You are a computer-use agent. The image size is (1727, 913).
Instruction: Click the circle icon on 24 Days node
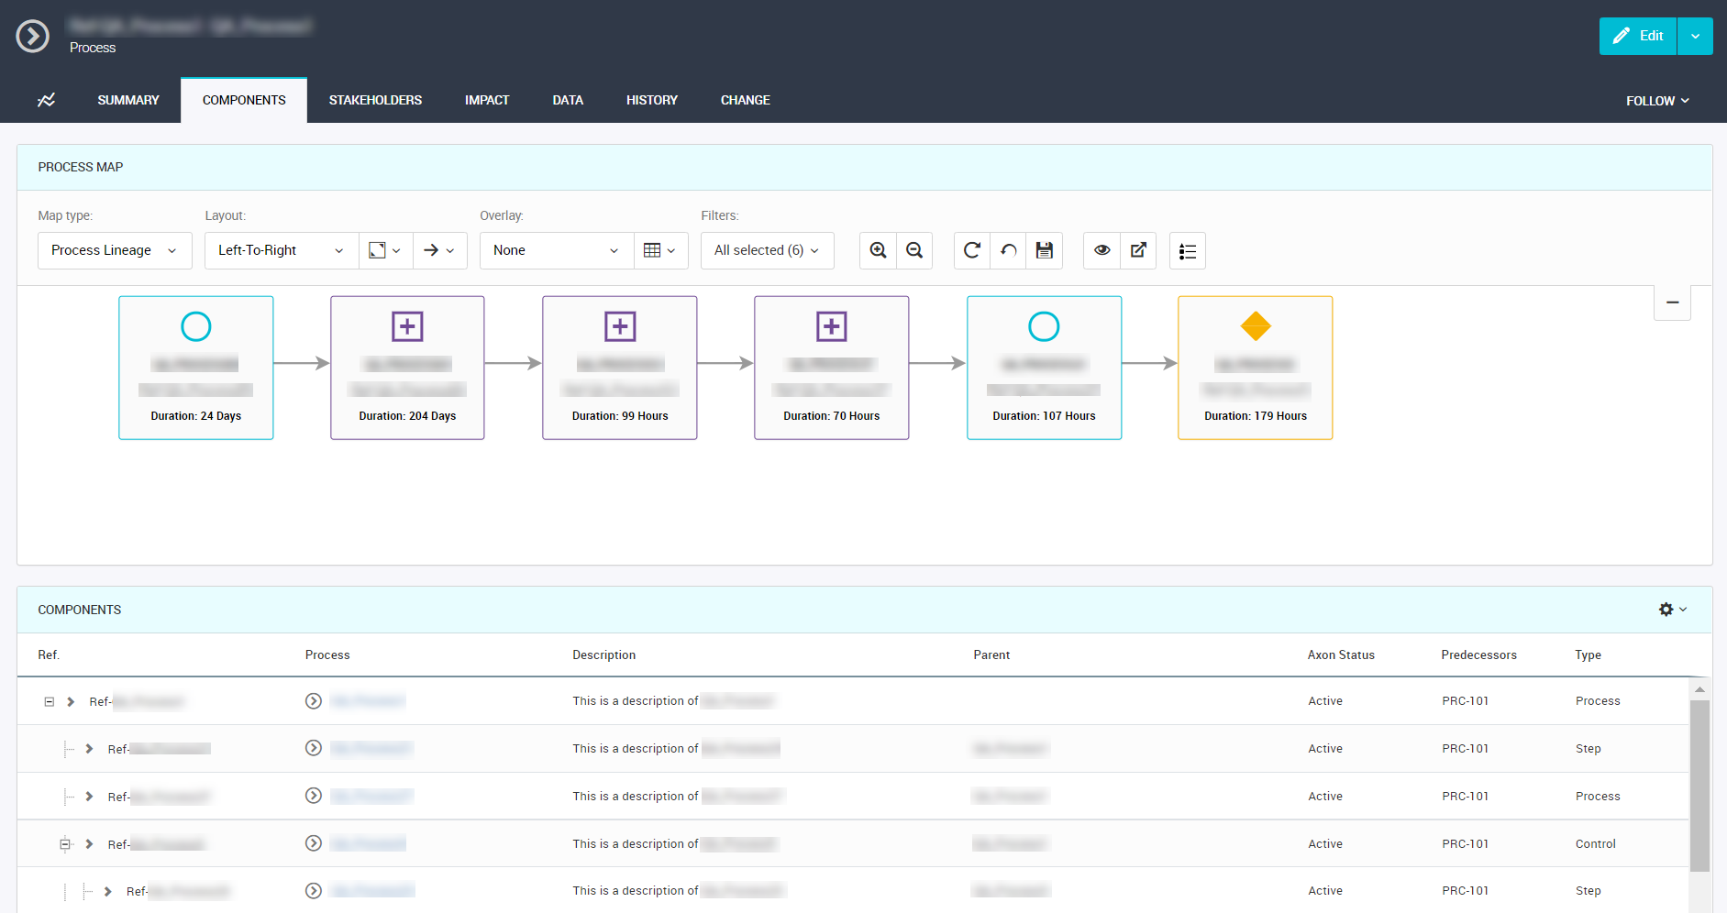(196, 326)
